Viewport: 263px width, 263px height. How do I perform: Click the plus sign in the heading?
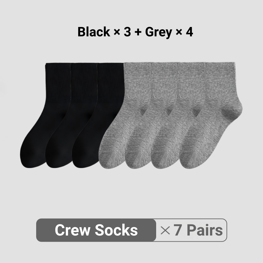click(x=138, y=32)
